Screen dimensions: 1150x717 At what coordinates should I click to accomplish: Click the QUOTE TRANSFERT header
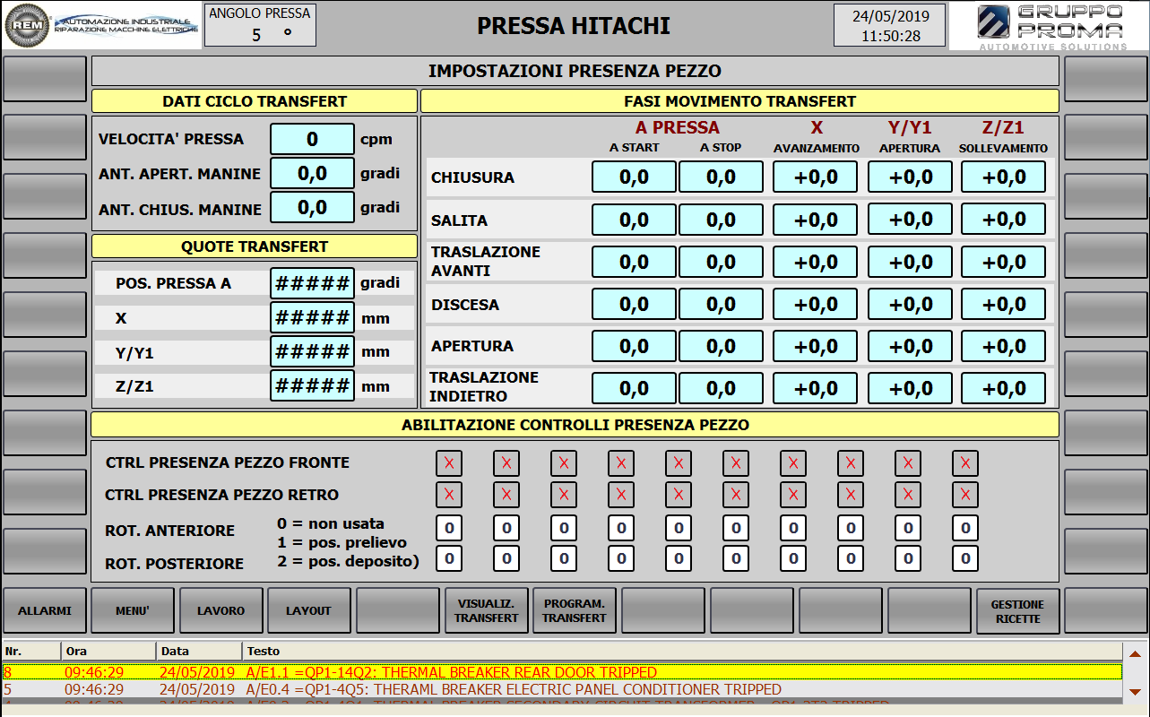tap(255, 246)
